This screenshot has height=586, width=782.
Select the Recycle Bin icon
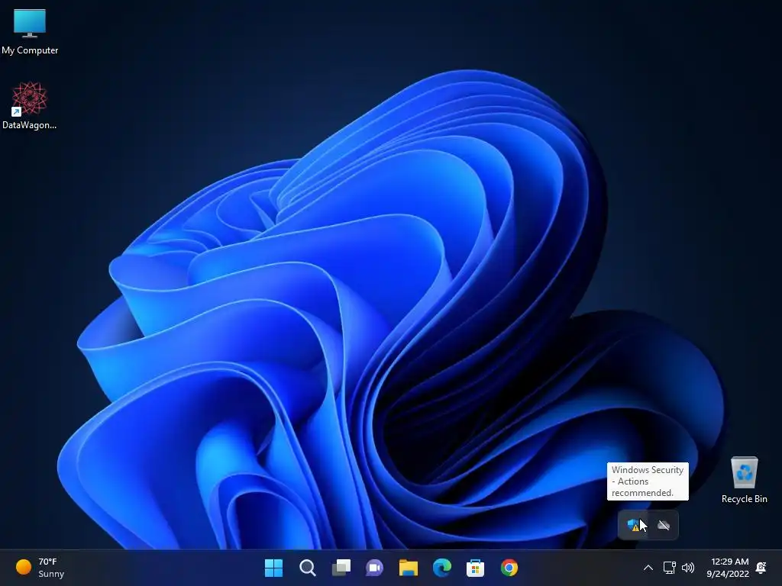pos(744,479)
